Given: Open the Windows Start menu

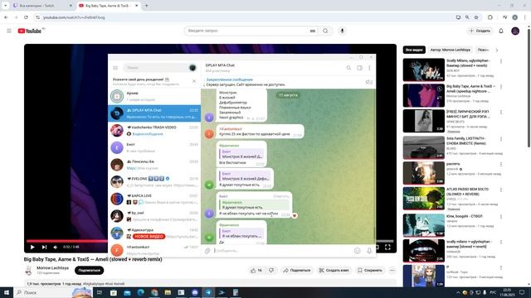Looking at the screenshot, I should (7, 292).
